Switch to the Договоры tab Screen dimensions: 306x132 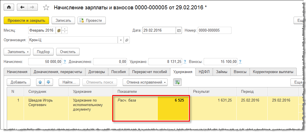click(x=97, y=72)
